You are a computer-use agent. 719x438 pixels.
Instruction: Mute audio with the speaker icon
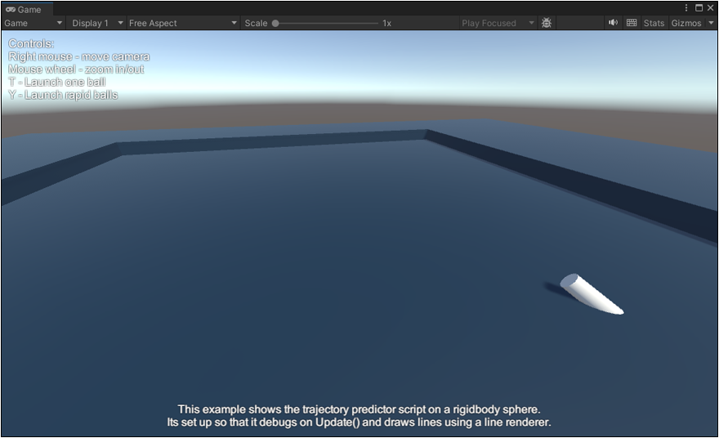tap(613, 23)
